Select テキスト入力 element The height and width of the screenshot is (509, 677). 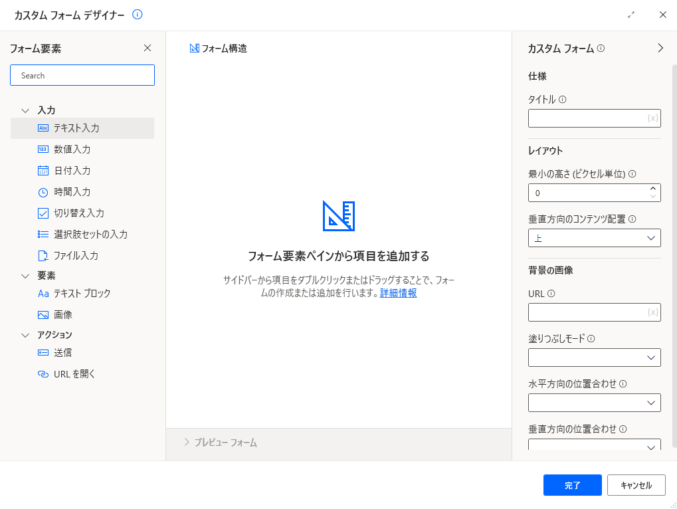click(82, 128)
